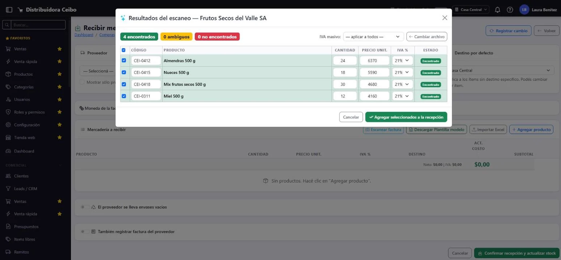Screen dimensions: 561x260
Task: Click the Roles y permisos shield icon
Action: [x=8, y=112]
